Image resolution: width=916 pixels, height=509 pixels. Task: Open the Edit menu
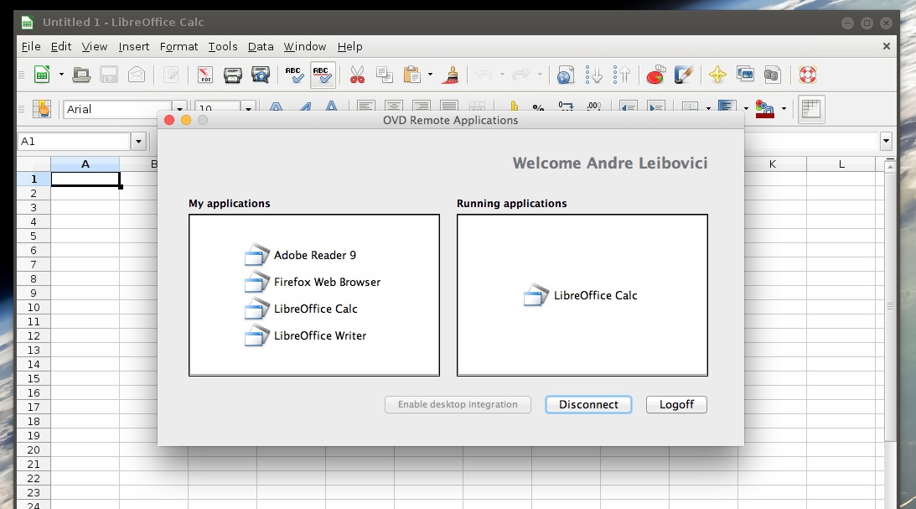click(x=60, y=46)
